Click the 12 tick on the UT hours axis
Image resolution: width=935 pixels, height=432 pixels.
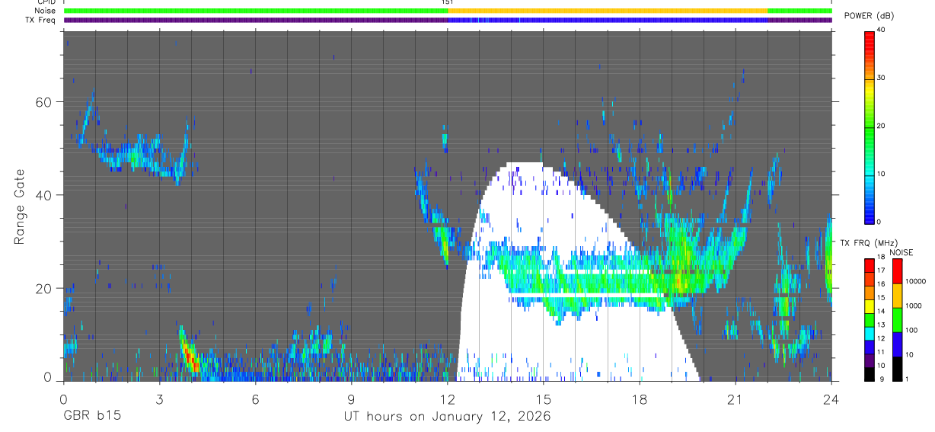point(447,398)
